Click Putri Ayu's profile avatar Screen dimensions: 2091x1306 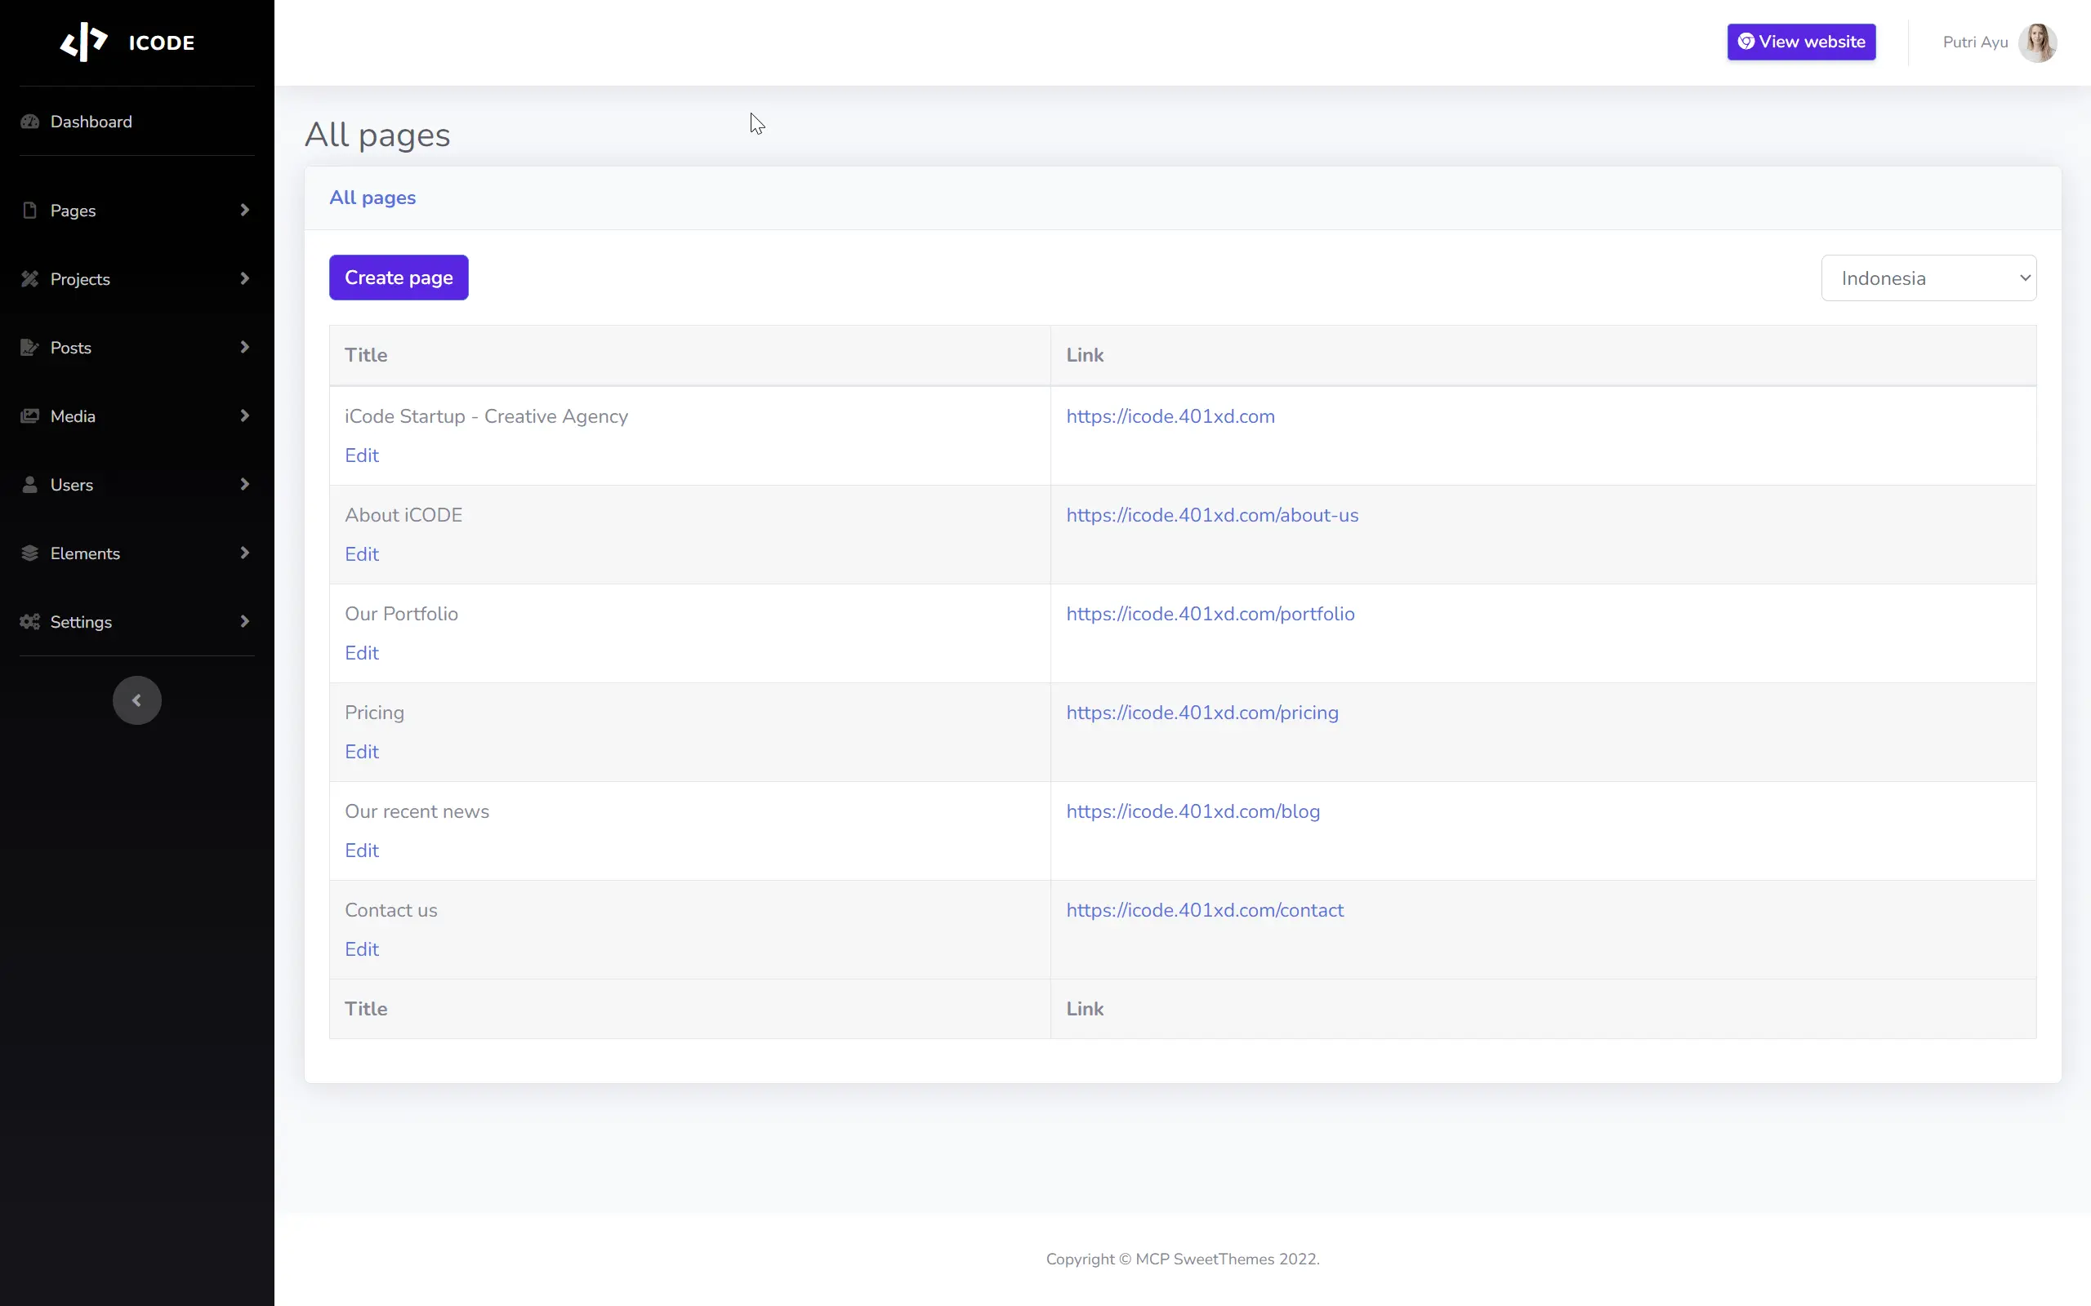coord(2040,42)
